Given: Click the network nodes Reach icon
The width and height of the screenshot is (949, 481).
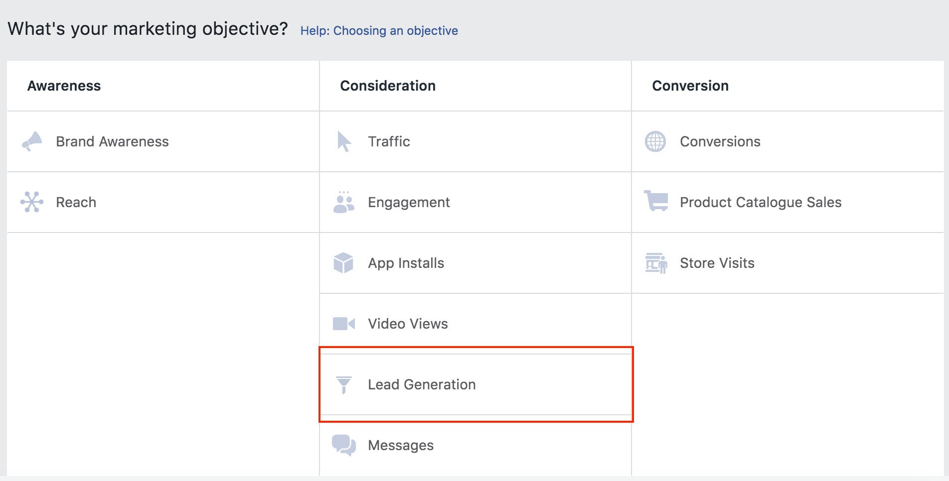Looking at the screenshot, I should click(32, 202).
